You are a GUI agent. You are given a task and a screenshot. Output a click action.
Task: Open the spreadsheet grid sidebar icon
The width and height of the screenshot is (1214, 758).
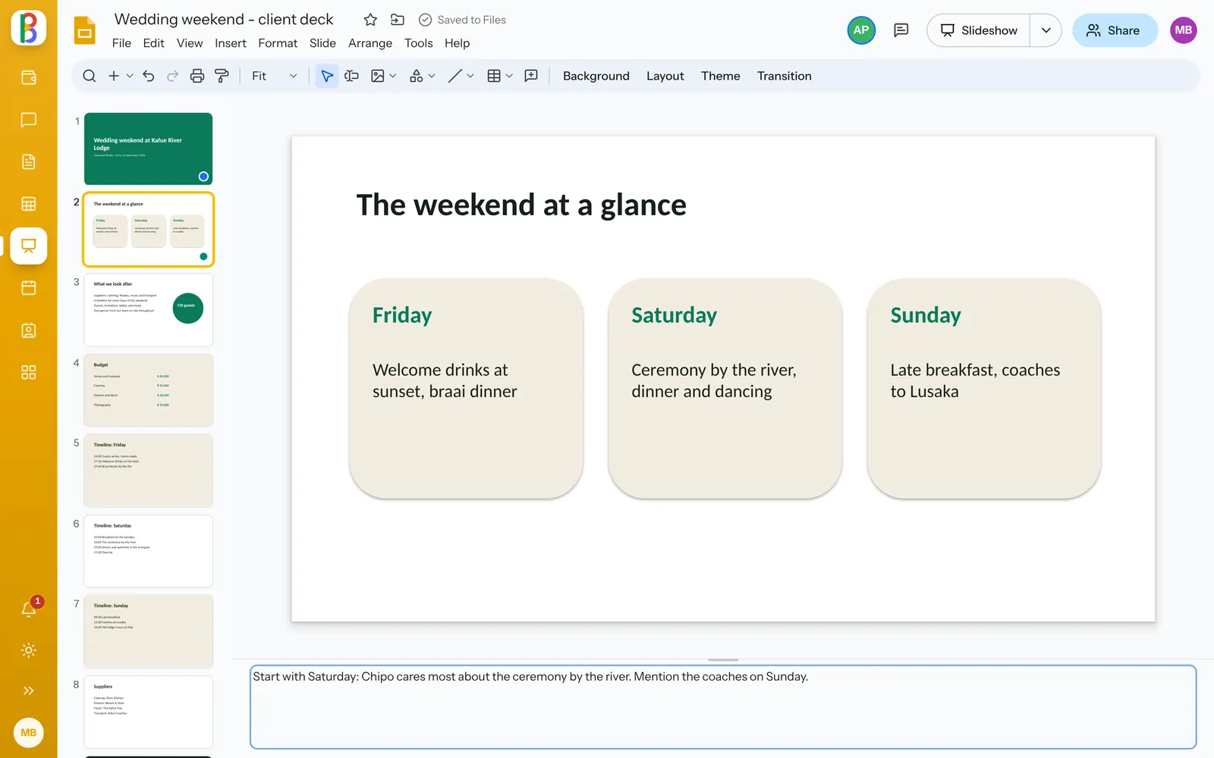29,204
